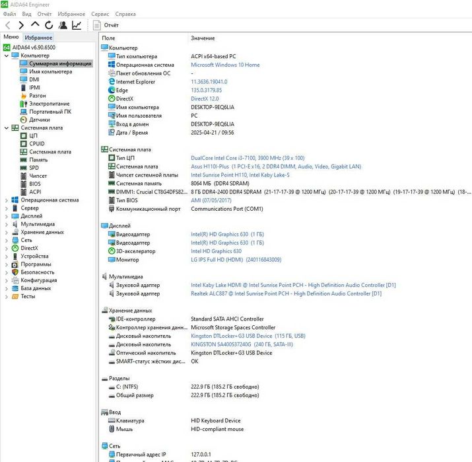Click the Forward navigation arrow
The width and height of the screenshot is (472, 462).
[20, 25]
